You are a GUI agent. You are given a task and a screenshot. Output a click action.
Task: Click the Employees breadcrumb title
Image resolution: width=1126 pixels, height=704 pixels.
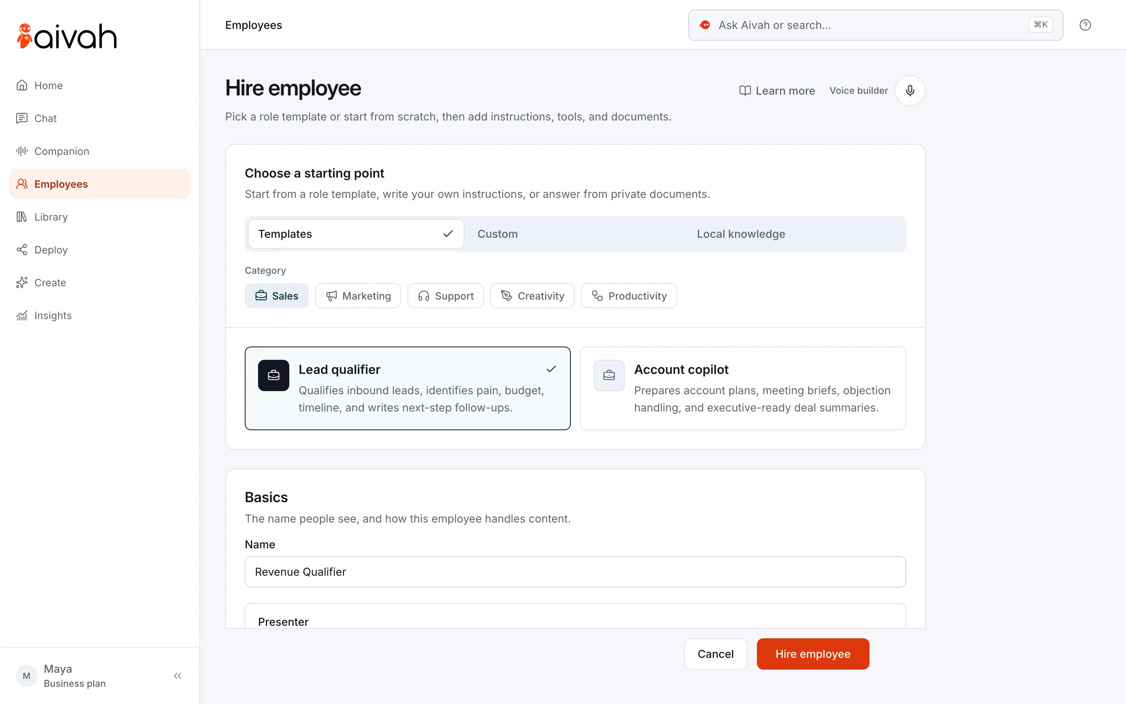click(254, 25)
